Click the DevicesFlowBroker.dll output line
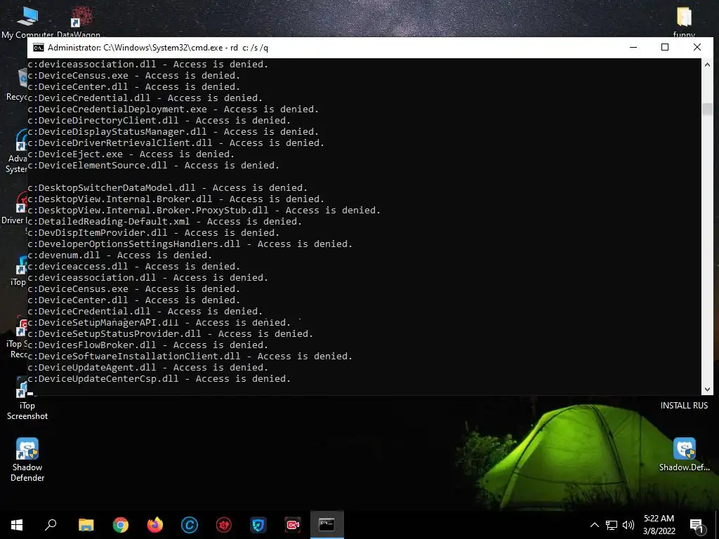 tap(147, 345)
